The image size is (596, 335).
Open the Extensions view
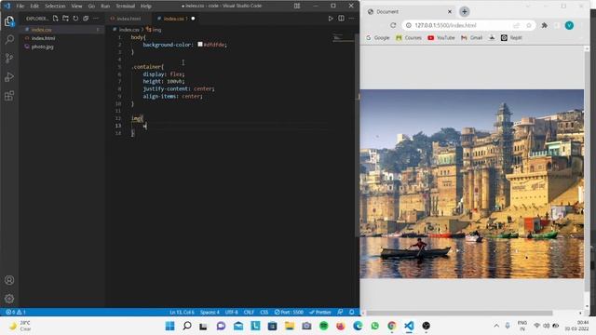pyautogui.click(x=9, y=95)
